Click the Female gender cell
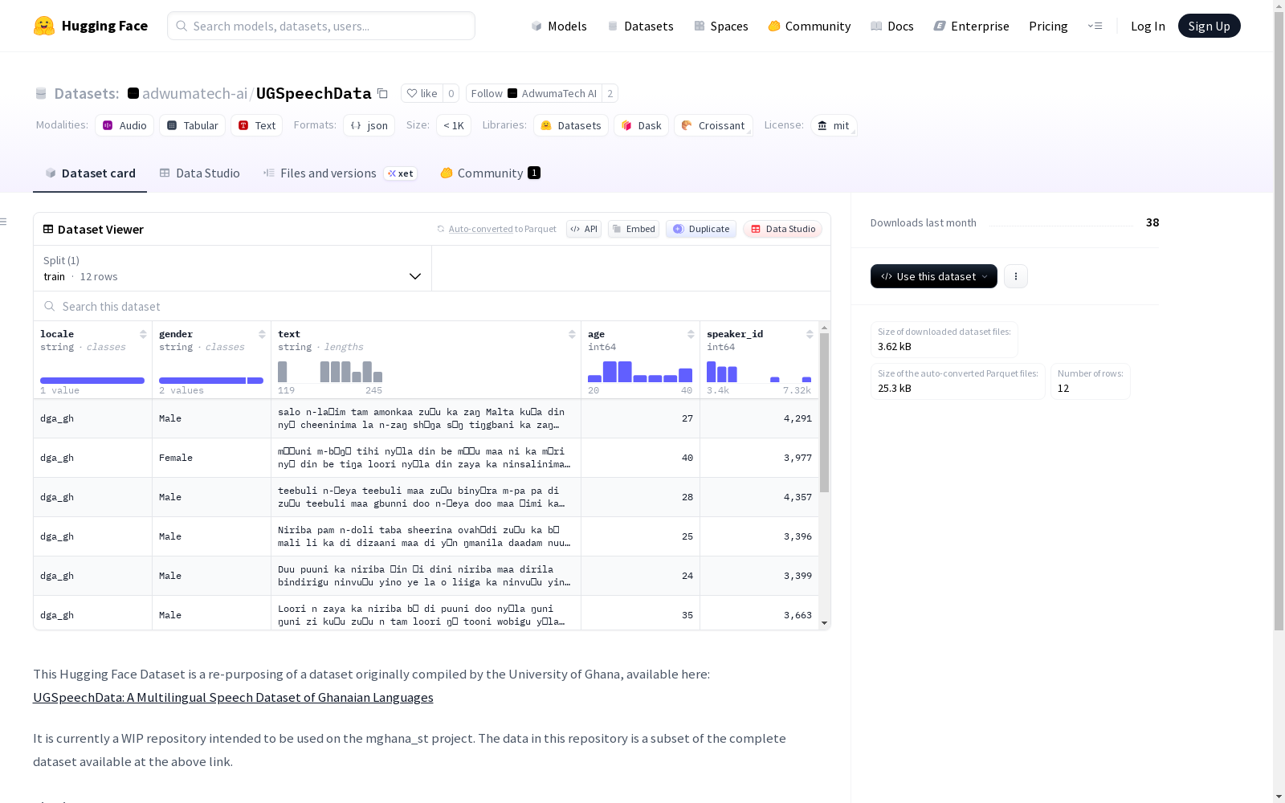Screen dimensions: 1285x803 point(211,458)
